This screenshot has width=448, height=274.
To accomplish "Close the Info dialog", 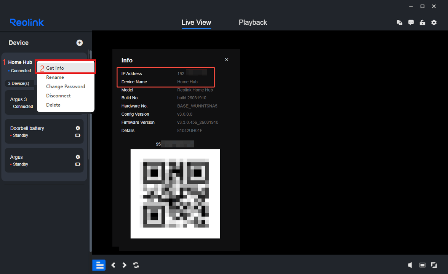I will click(227, 60).
